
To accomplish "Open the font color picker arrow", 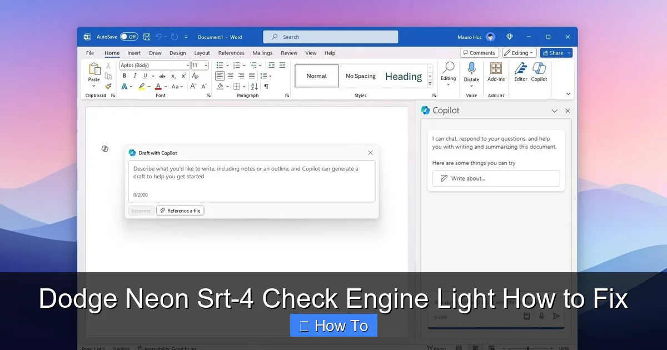I will pyautogui.click(x=166, y=86).
